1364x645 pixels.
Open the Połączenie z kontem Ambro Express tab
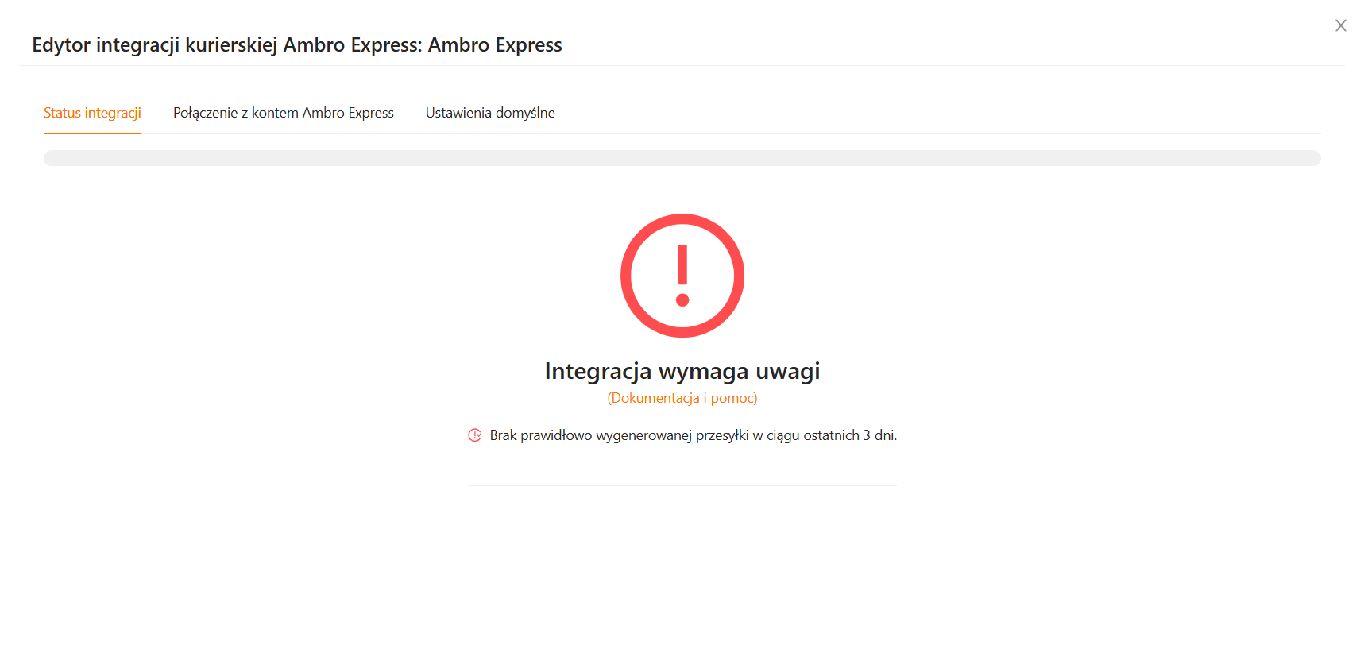pyautogui.click(x=283, y=113)
